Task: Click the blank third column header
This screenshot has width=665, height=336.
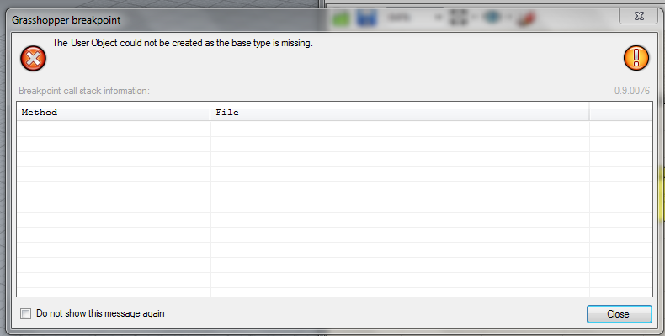Action: (x=620, y=113)
